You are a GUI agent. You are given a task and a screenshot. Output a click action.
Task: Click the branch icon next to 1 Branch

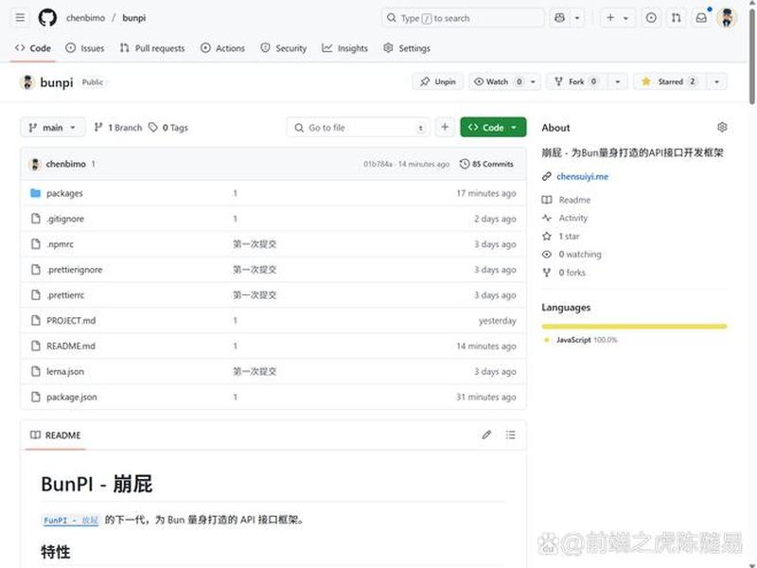click(98, 128)
